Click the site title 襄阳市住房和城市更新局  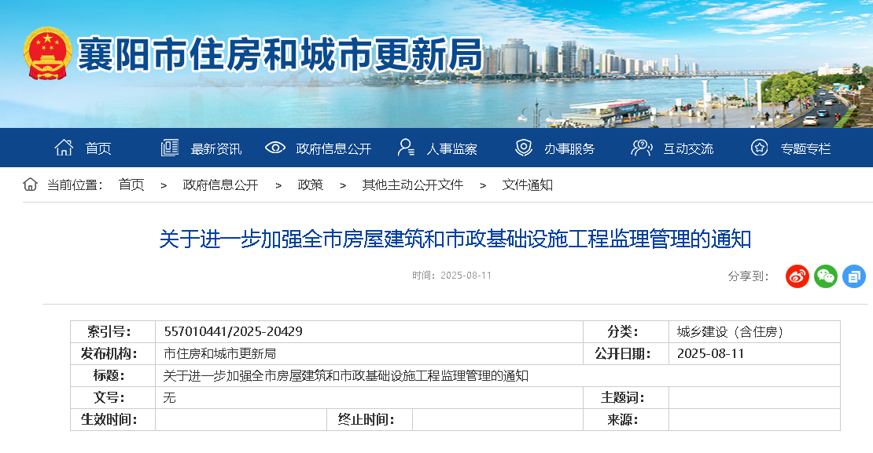tap(279, 55)
